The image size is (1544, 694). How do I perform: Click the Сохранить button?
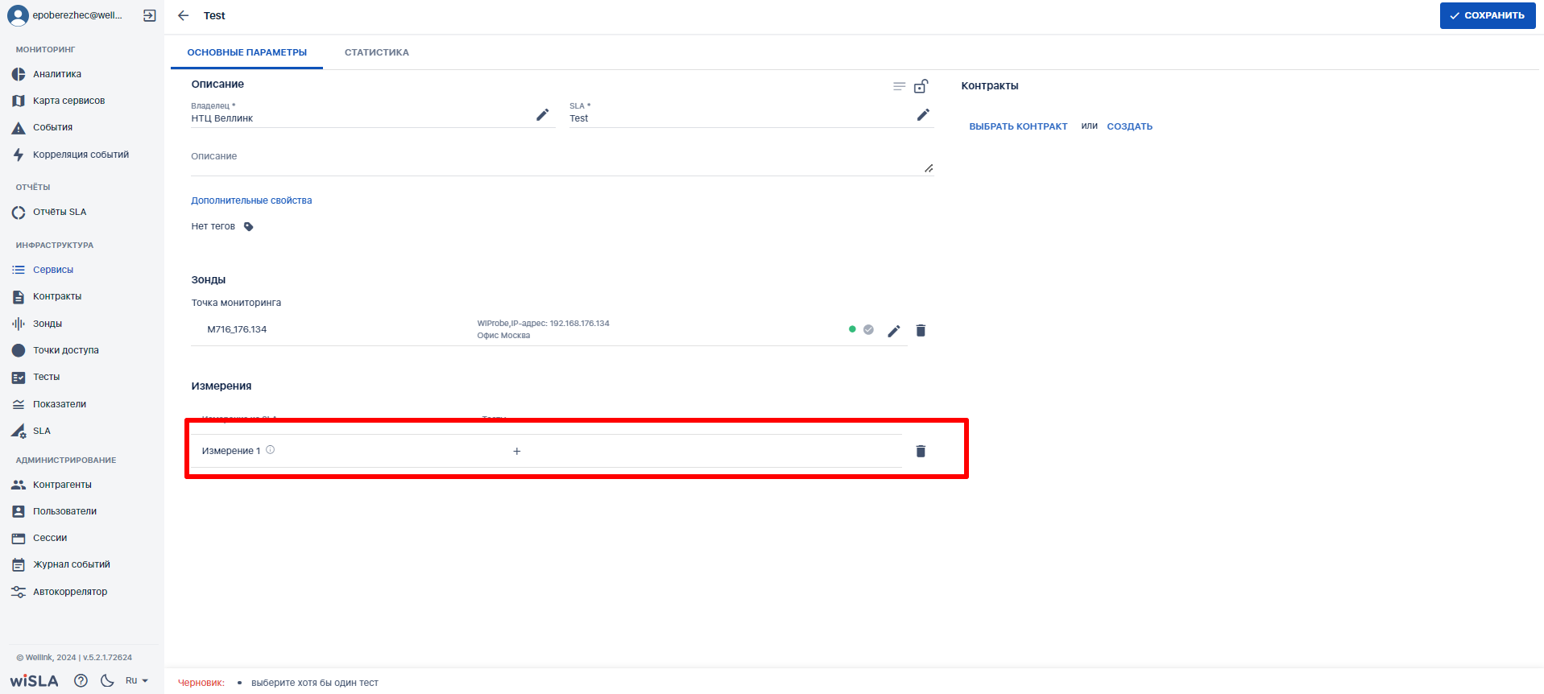pos(1487,15)
